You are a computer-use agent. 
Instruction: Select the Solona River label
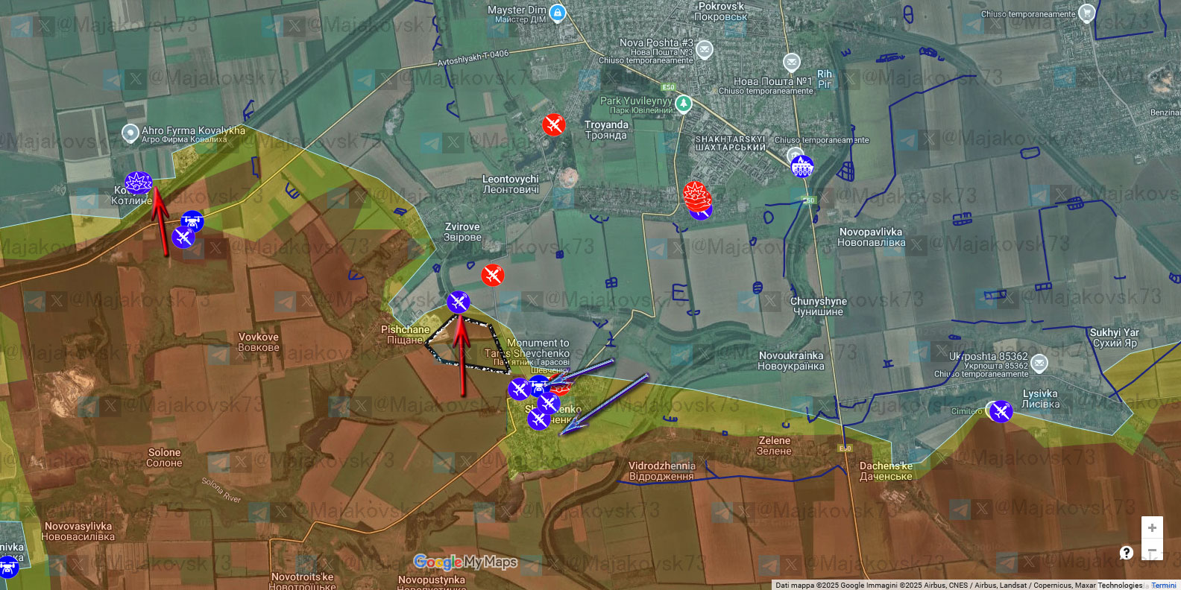click(x=221, y=490)
